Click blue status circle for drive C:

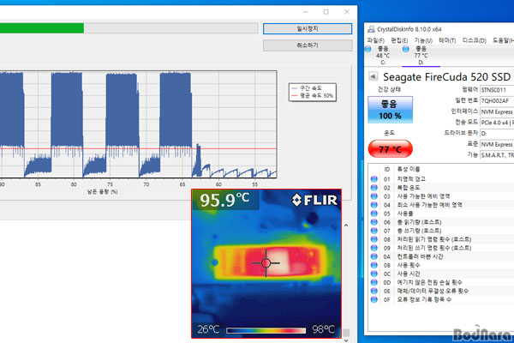tap(368, 49)
